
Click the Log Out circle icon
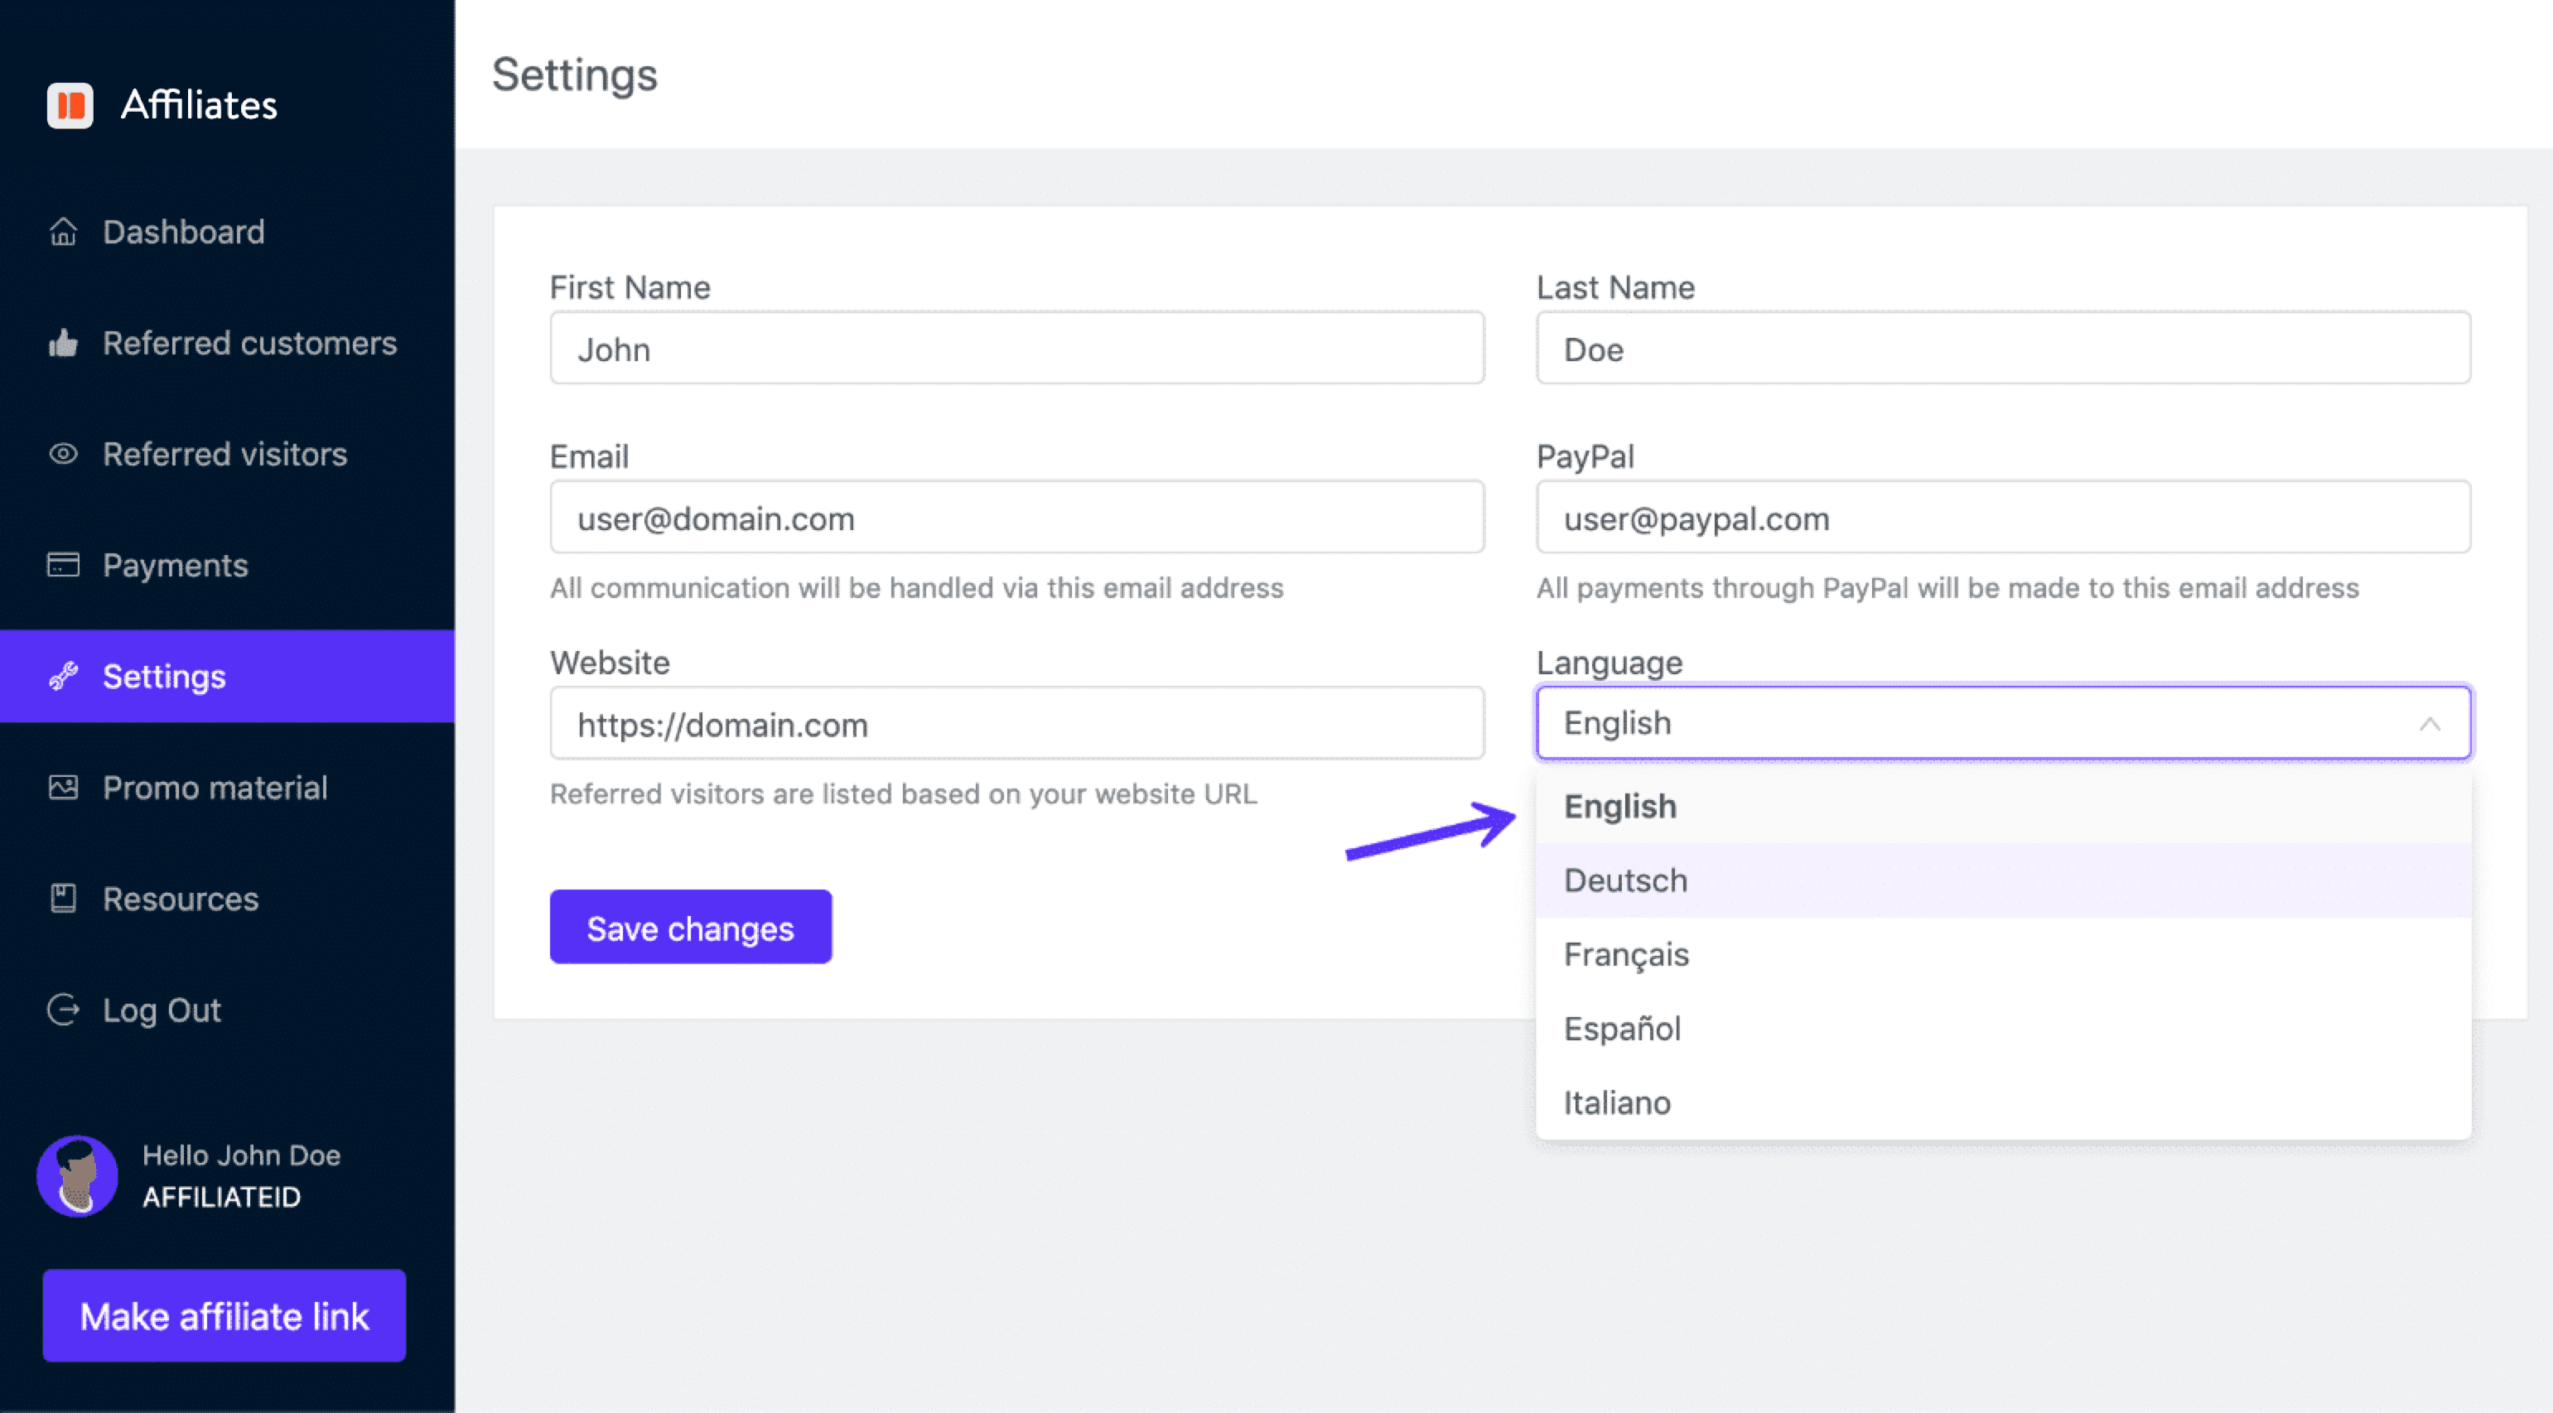(x=63, y=1010)
